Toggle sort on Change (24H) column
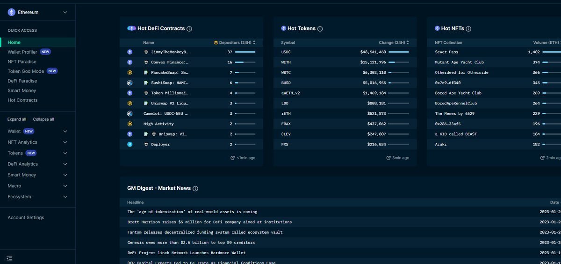561x264 pixels. click(x=407, y=42)
